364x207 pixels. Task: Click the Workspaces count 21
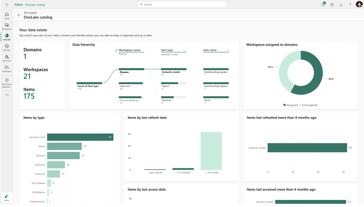coord(27,76)
